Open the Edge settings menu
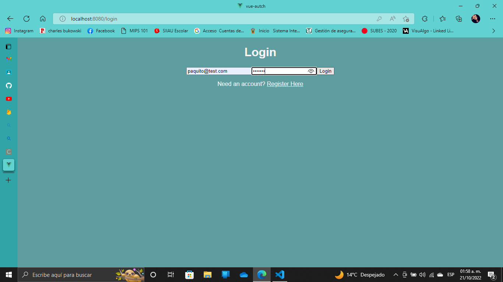The image size is (503, 282). [492, 18]
